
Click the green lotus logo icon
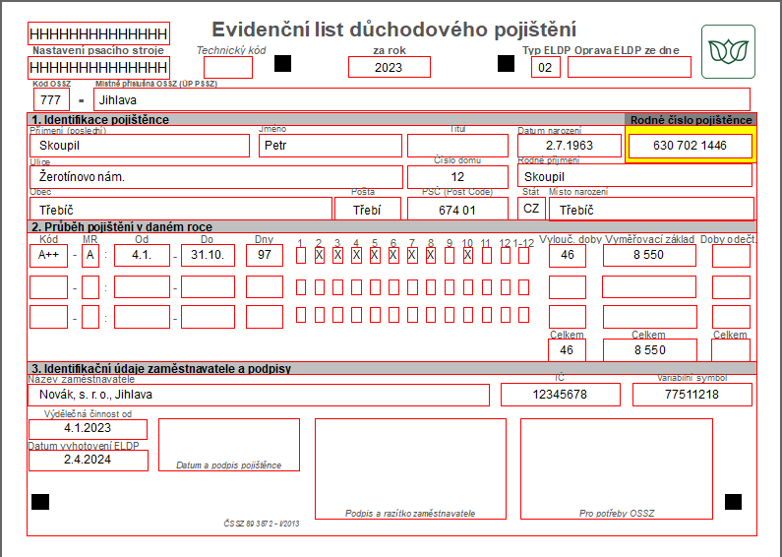pos(728,52)
